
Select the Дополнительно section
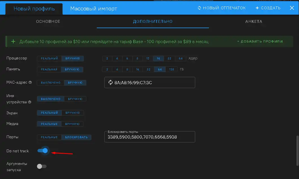(153, 21)
